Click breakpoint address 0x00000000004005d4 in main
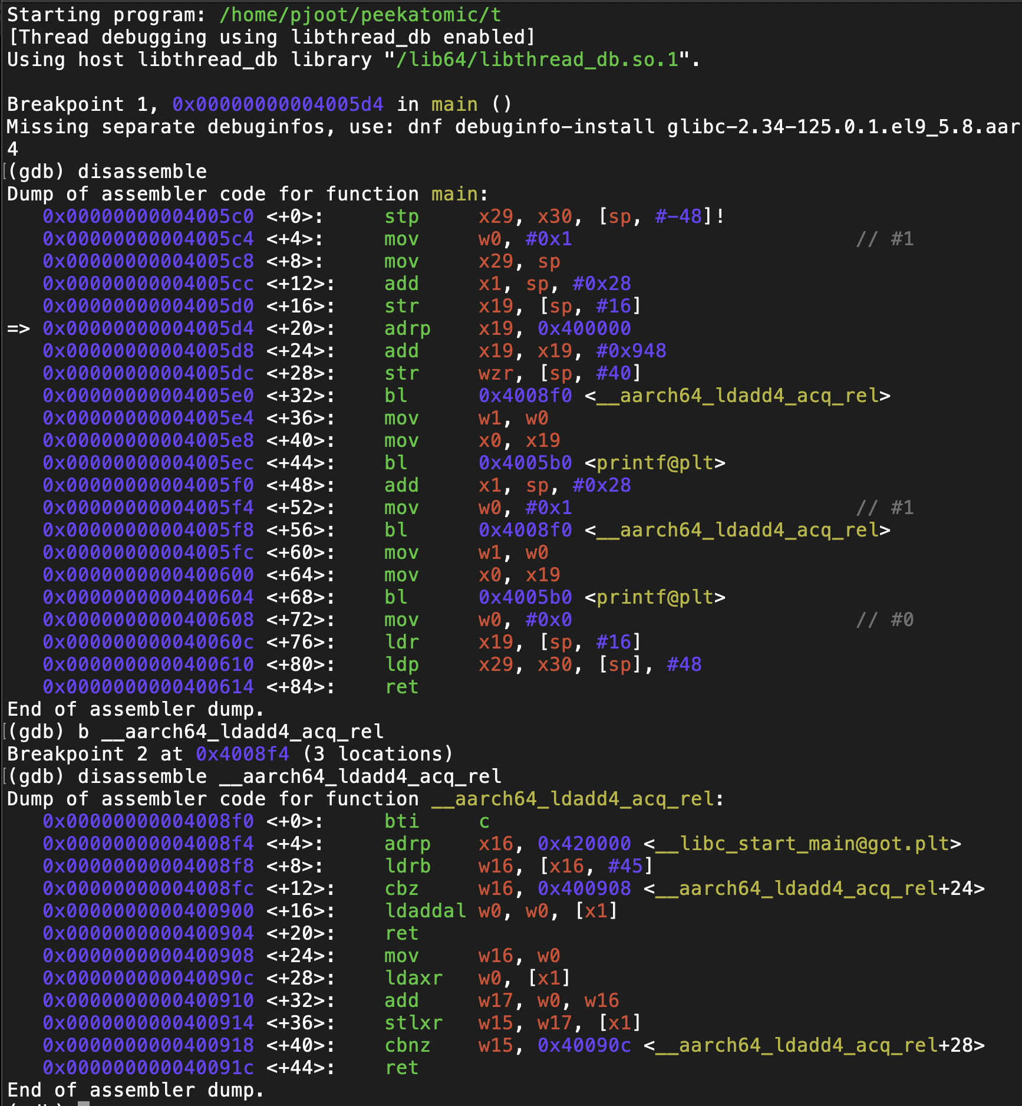 [x=278, y=104]
